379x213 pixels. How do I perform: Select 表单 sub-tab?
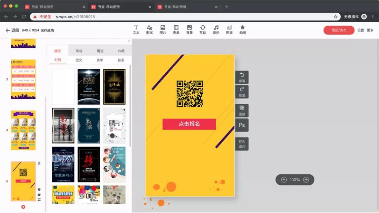[x=100, y=60]
